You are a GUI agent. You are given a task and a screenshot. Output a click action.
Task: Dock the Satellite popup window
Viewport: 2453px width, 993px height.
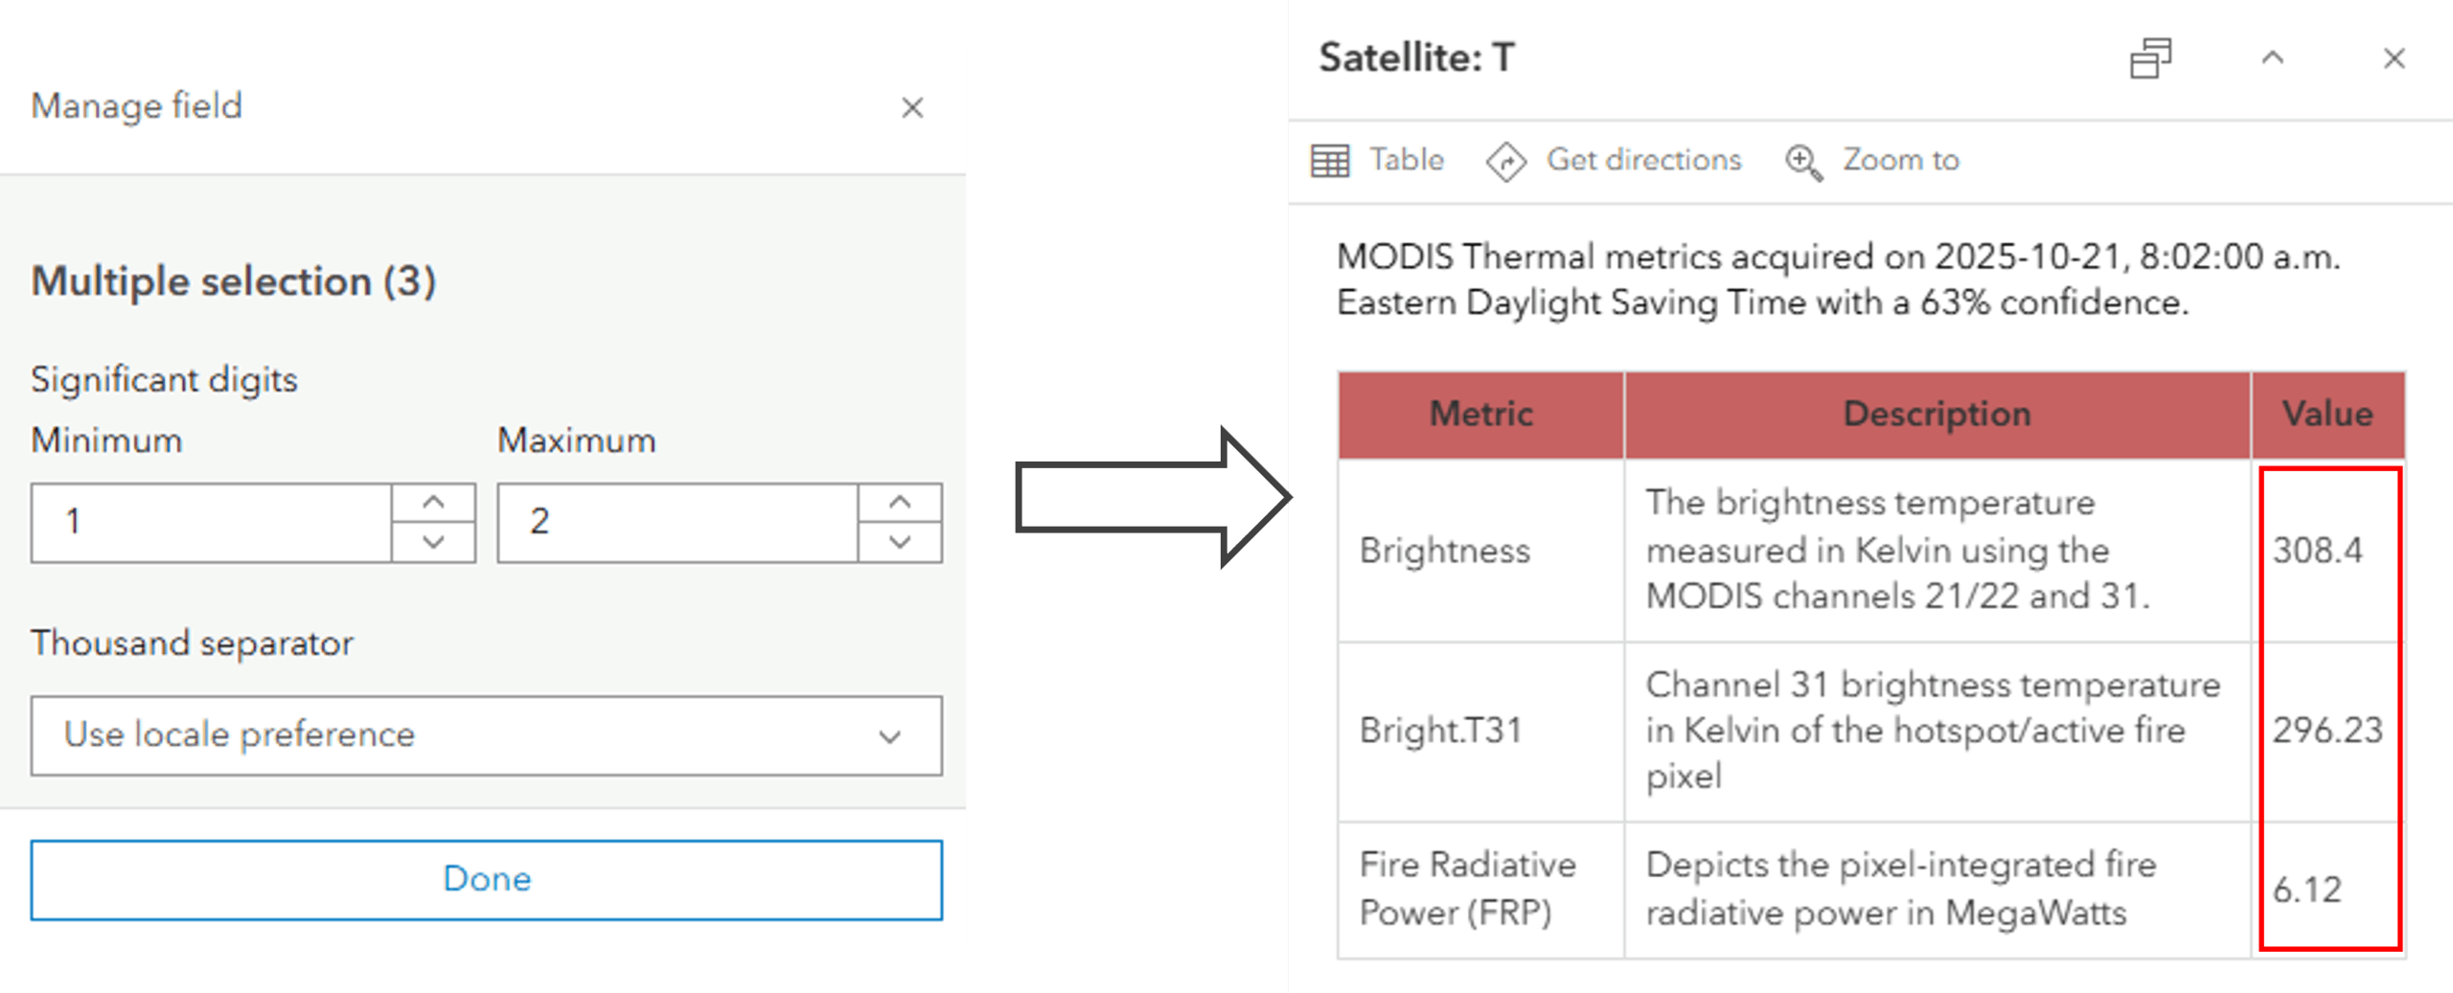[x=2150, y=58]
